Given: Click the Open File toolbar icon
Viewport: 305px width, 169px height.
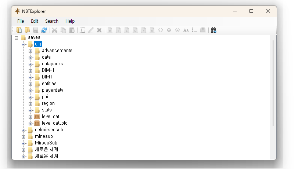Looking at the screenshot, I should click(x=19, y=30).
